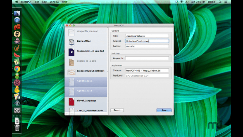Viewport: 243px width, 137px height.
Task: Open the kangaroo dock app
Action: tap(17, 48)
